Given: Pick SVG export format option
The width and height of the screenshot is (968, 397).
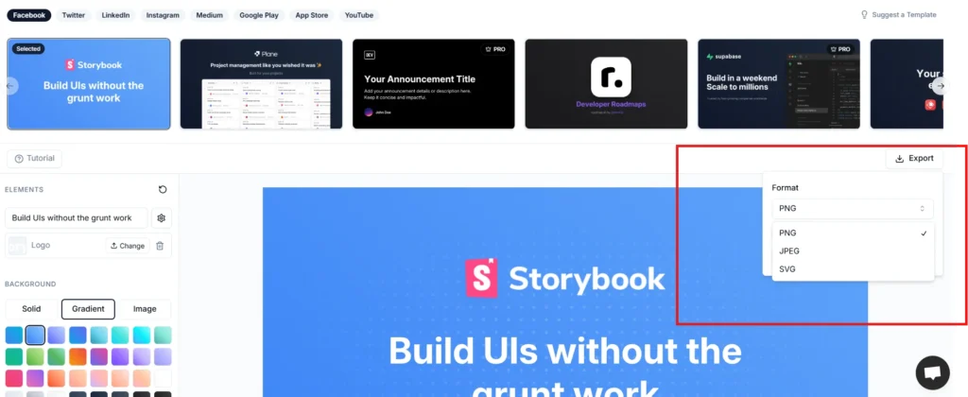Looking at the screenshot, I should click(x=853, y=269).
